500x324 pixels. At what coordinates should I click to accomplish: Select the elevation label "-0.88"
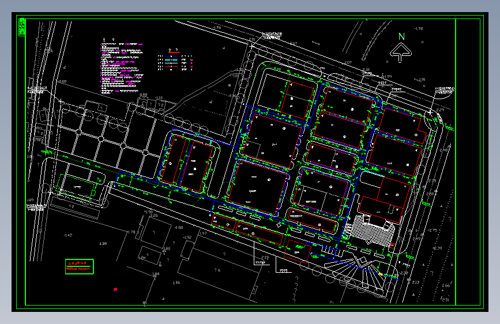[144, 95]
